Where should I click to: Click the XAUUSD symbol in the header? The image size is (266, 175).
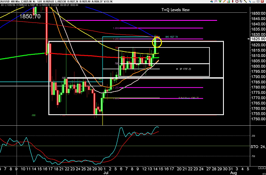(x=5, y=2)
